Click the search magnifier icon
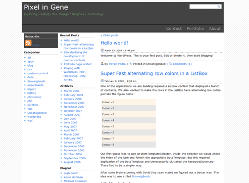The width and height of the screenshot is (249, 183). tap(219, 7)
